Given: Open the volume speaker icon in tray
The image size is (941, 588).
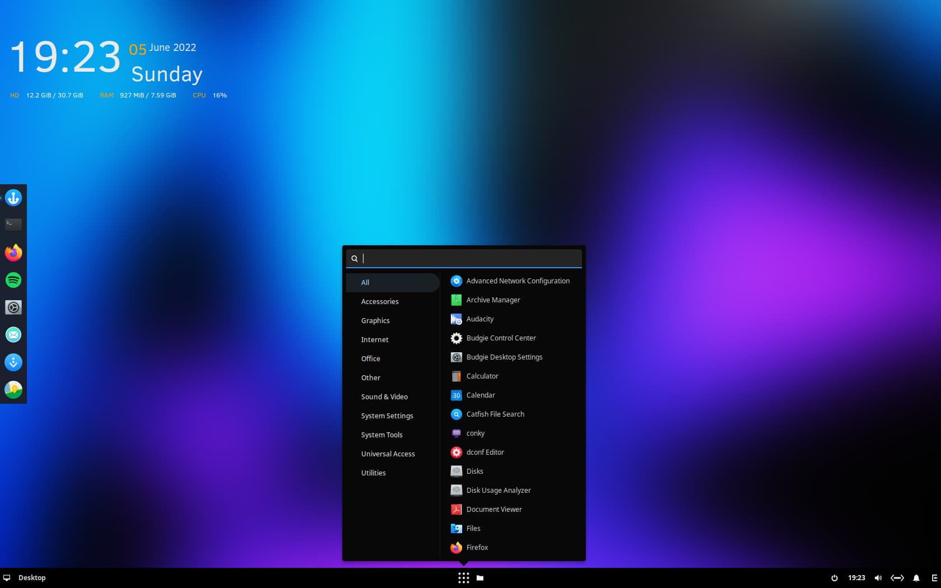Looking at the screenshot, I should point(878,578).
